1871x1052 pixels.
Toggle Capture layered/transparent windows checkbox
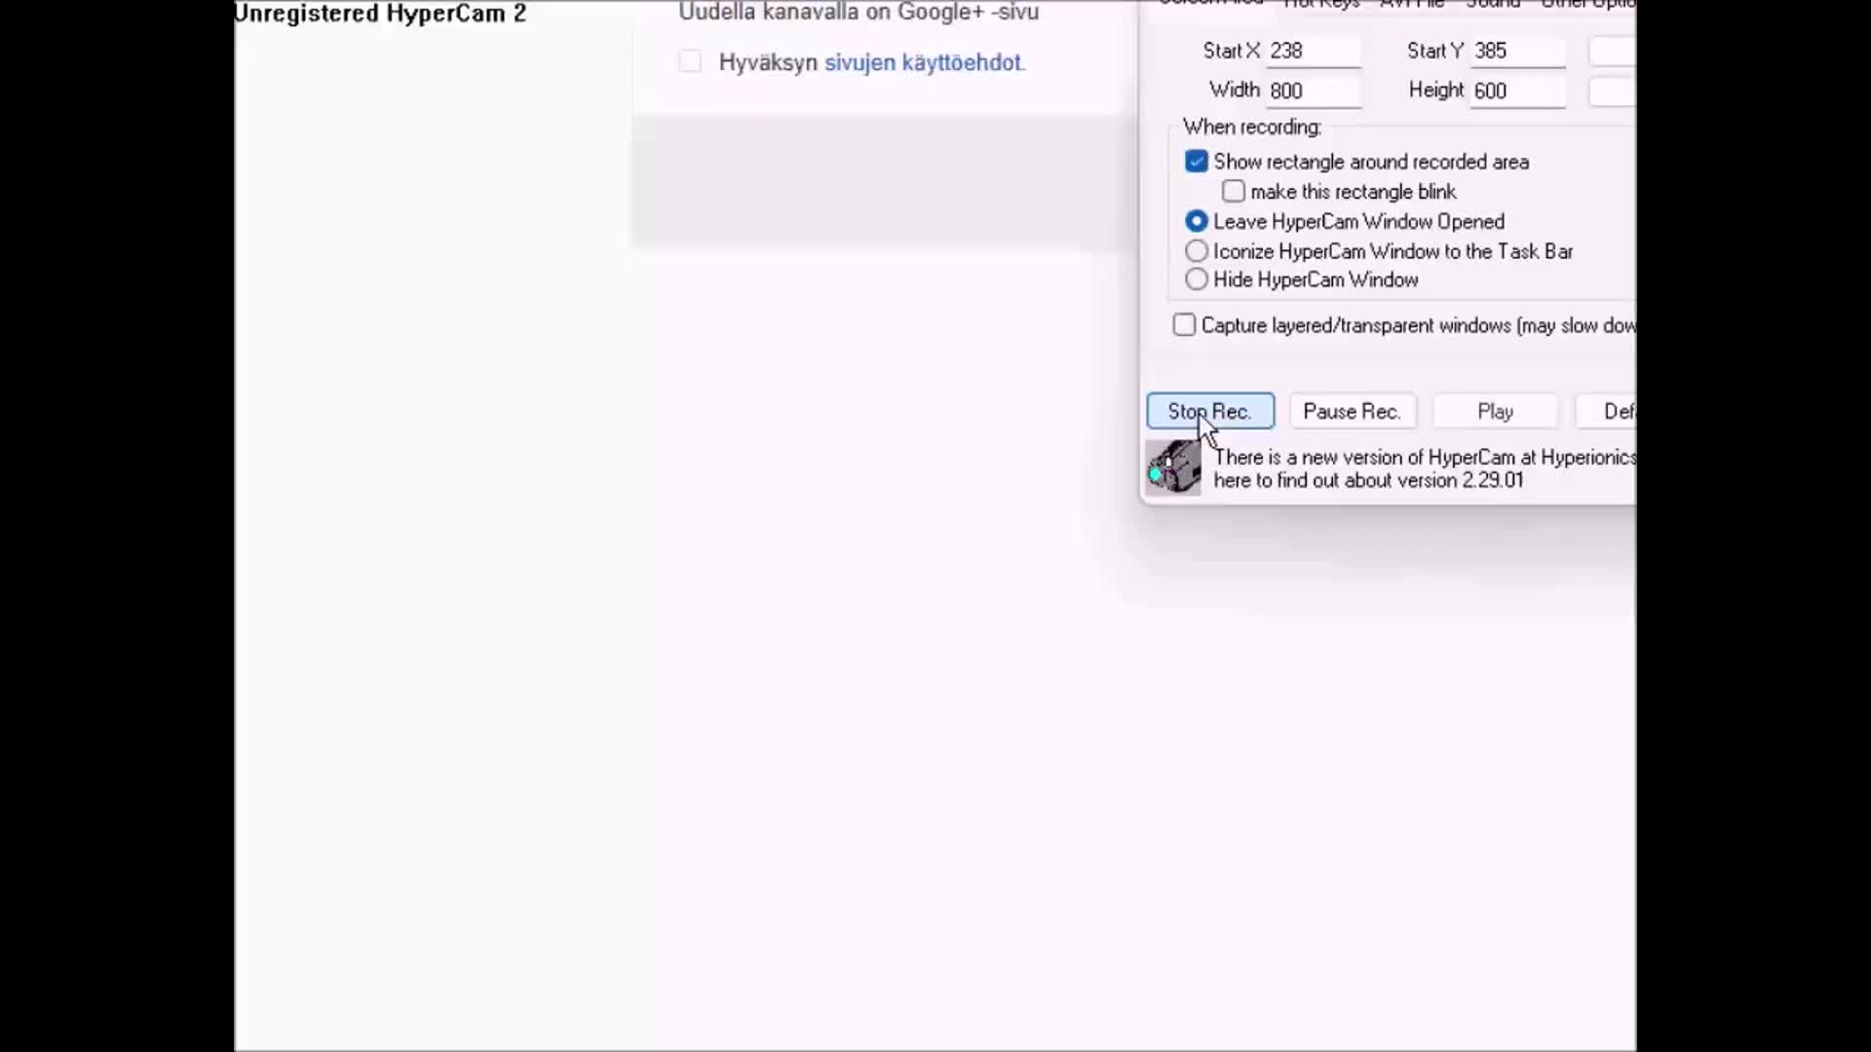coord(1184,325)
